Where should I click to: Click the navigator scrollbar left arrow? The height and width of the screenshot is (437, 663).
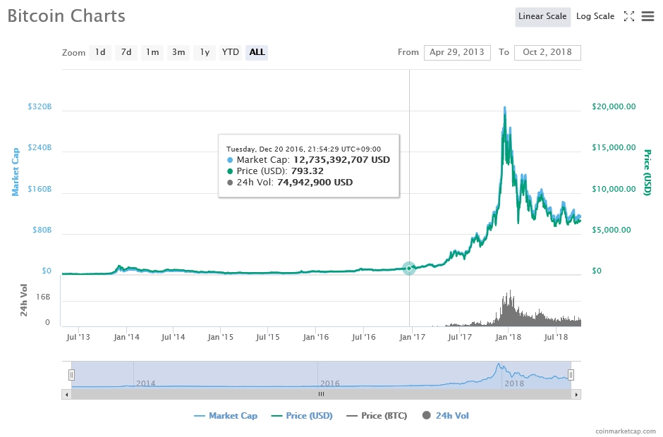click(x=66, y=395)
